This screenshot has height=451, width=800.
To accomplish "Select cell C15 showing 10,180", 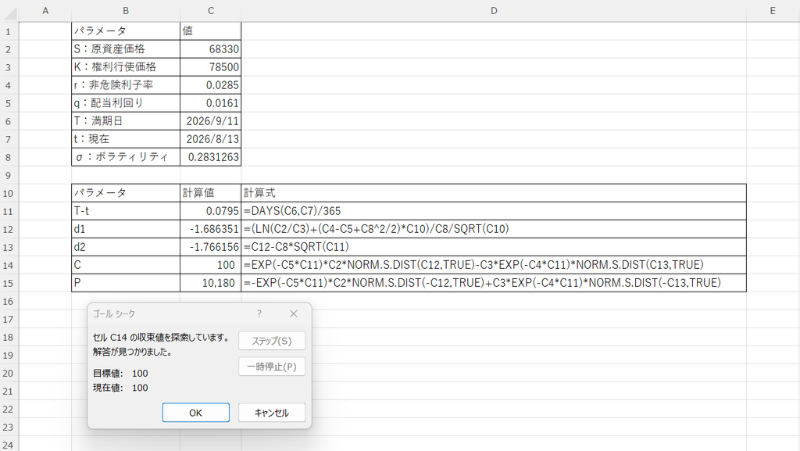I will [211, 283].
